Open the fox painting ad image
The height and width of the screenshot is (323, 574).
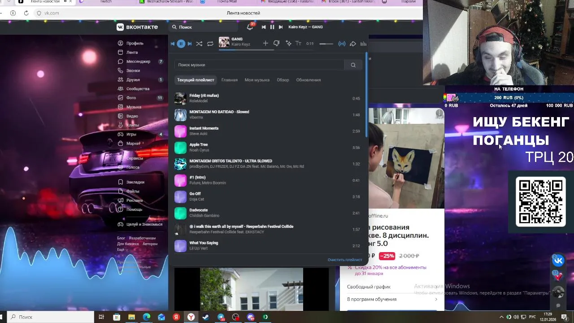[406, 158]
